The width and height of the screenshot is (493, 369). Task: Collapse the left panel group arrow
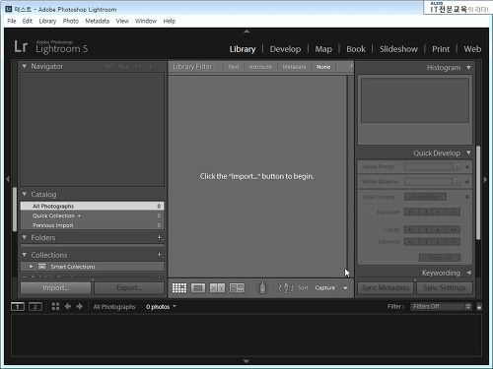[8, 179]
